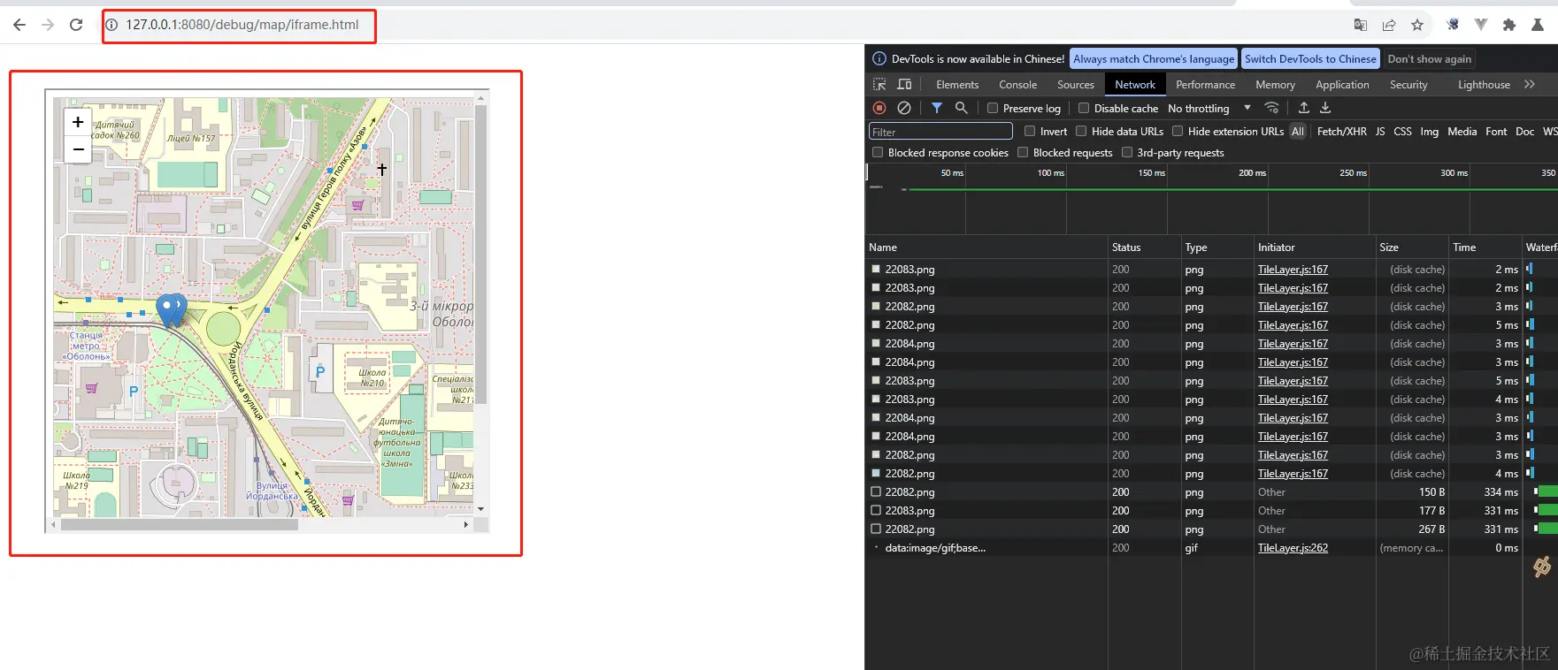The image size is (1558, 670).
Task: Select the All request type filter
Action: pos(1297,131)
